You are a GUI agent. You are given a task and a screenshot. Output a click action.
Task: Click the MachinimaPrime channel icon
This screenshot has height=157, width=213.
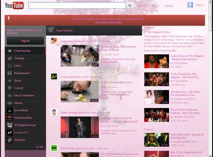[x=10, y=118]
